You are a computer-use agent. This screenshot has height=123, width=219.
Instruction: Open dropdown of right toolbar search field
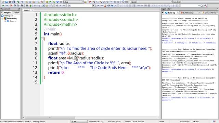tap(199, 6)
